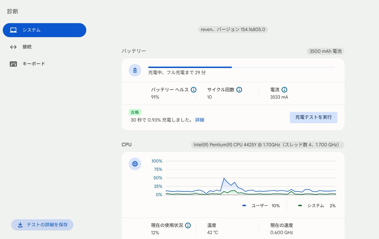
Task: Click the システム 2% legend entry
Action: pos(317,206)
